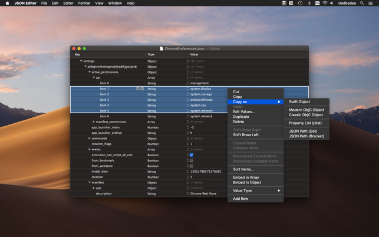This screenshot has width=379, height=237.
Task: Toggle the from_bookmark checkbox
Action: click(x=192, y=160)
